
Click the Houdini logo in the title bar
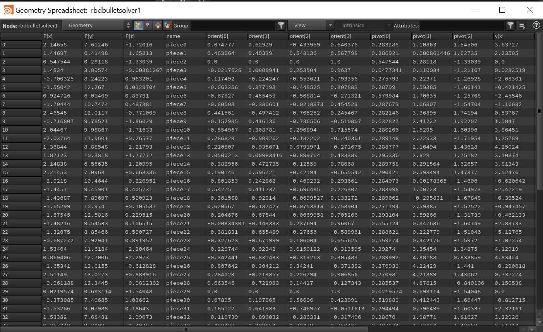(9, 10)
